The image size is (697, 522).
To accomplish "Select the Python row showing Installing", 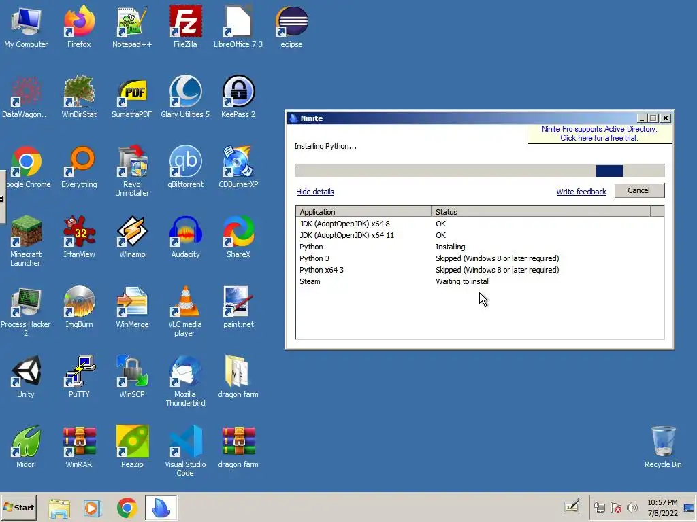I will (480, 247).
